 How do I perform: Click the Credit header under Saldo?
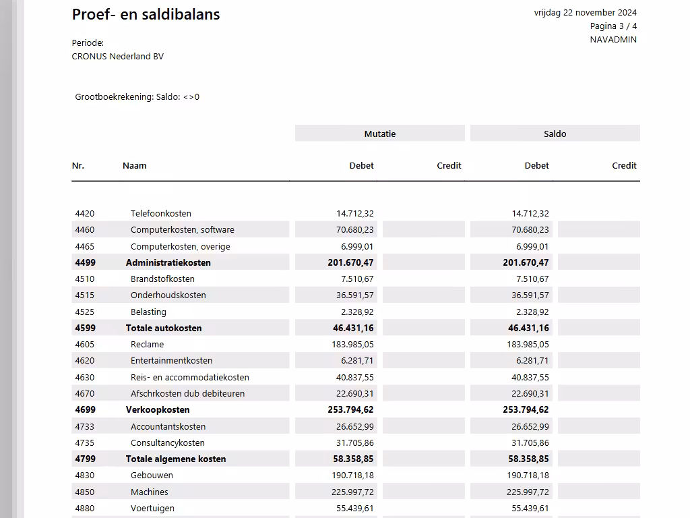(624, 165)
